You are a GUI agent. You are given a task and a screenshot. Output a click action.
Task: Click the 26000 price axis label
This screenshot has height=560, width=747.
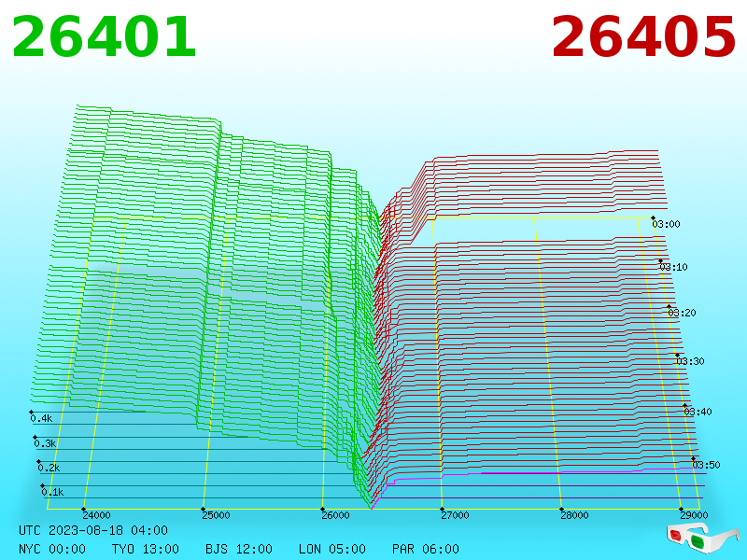click(x=336, y=515)
